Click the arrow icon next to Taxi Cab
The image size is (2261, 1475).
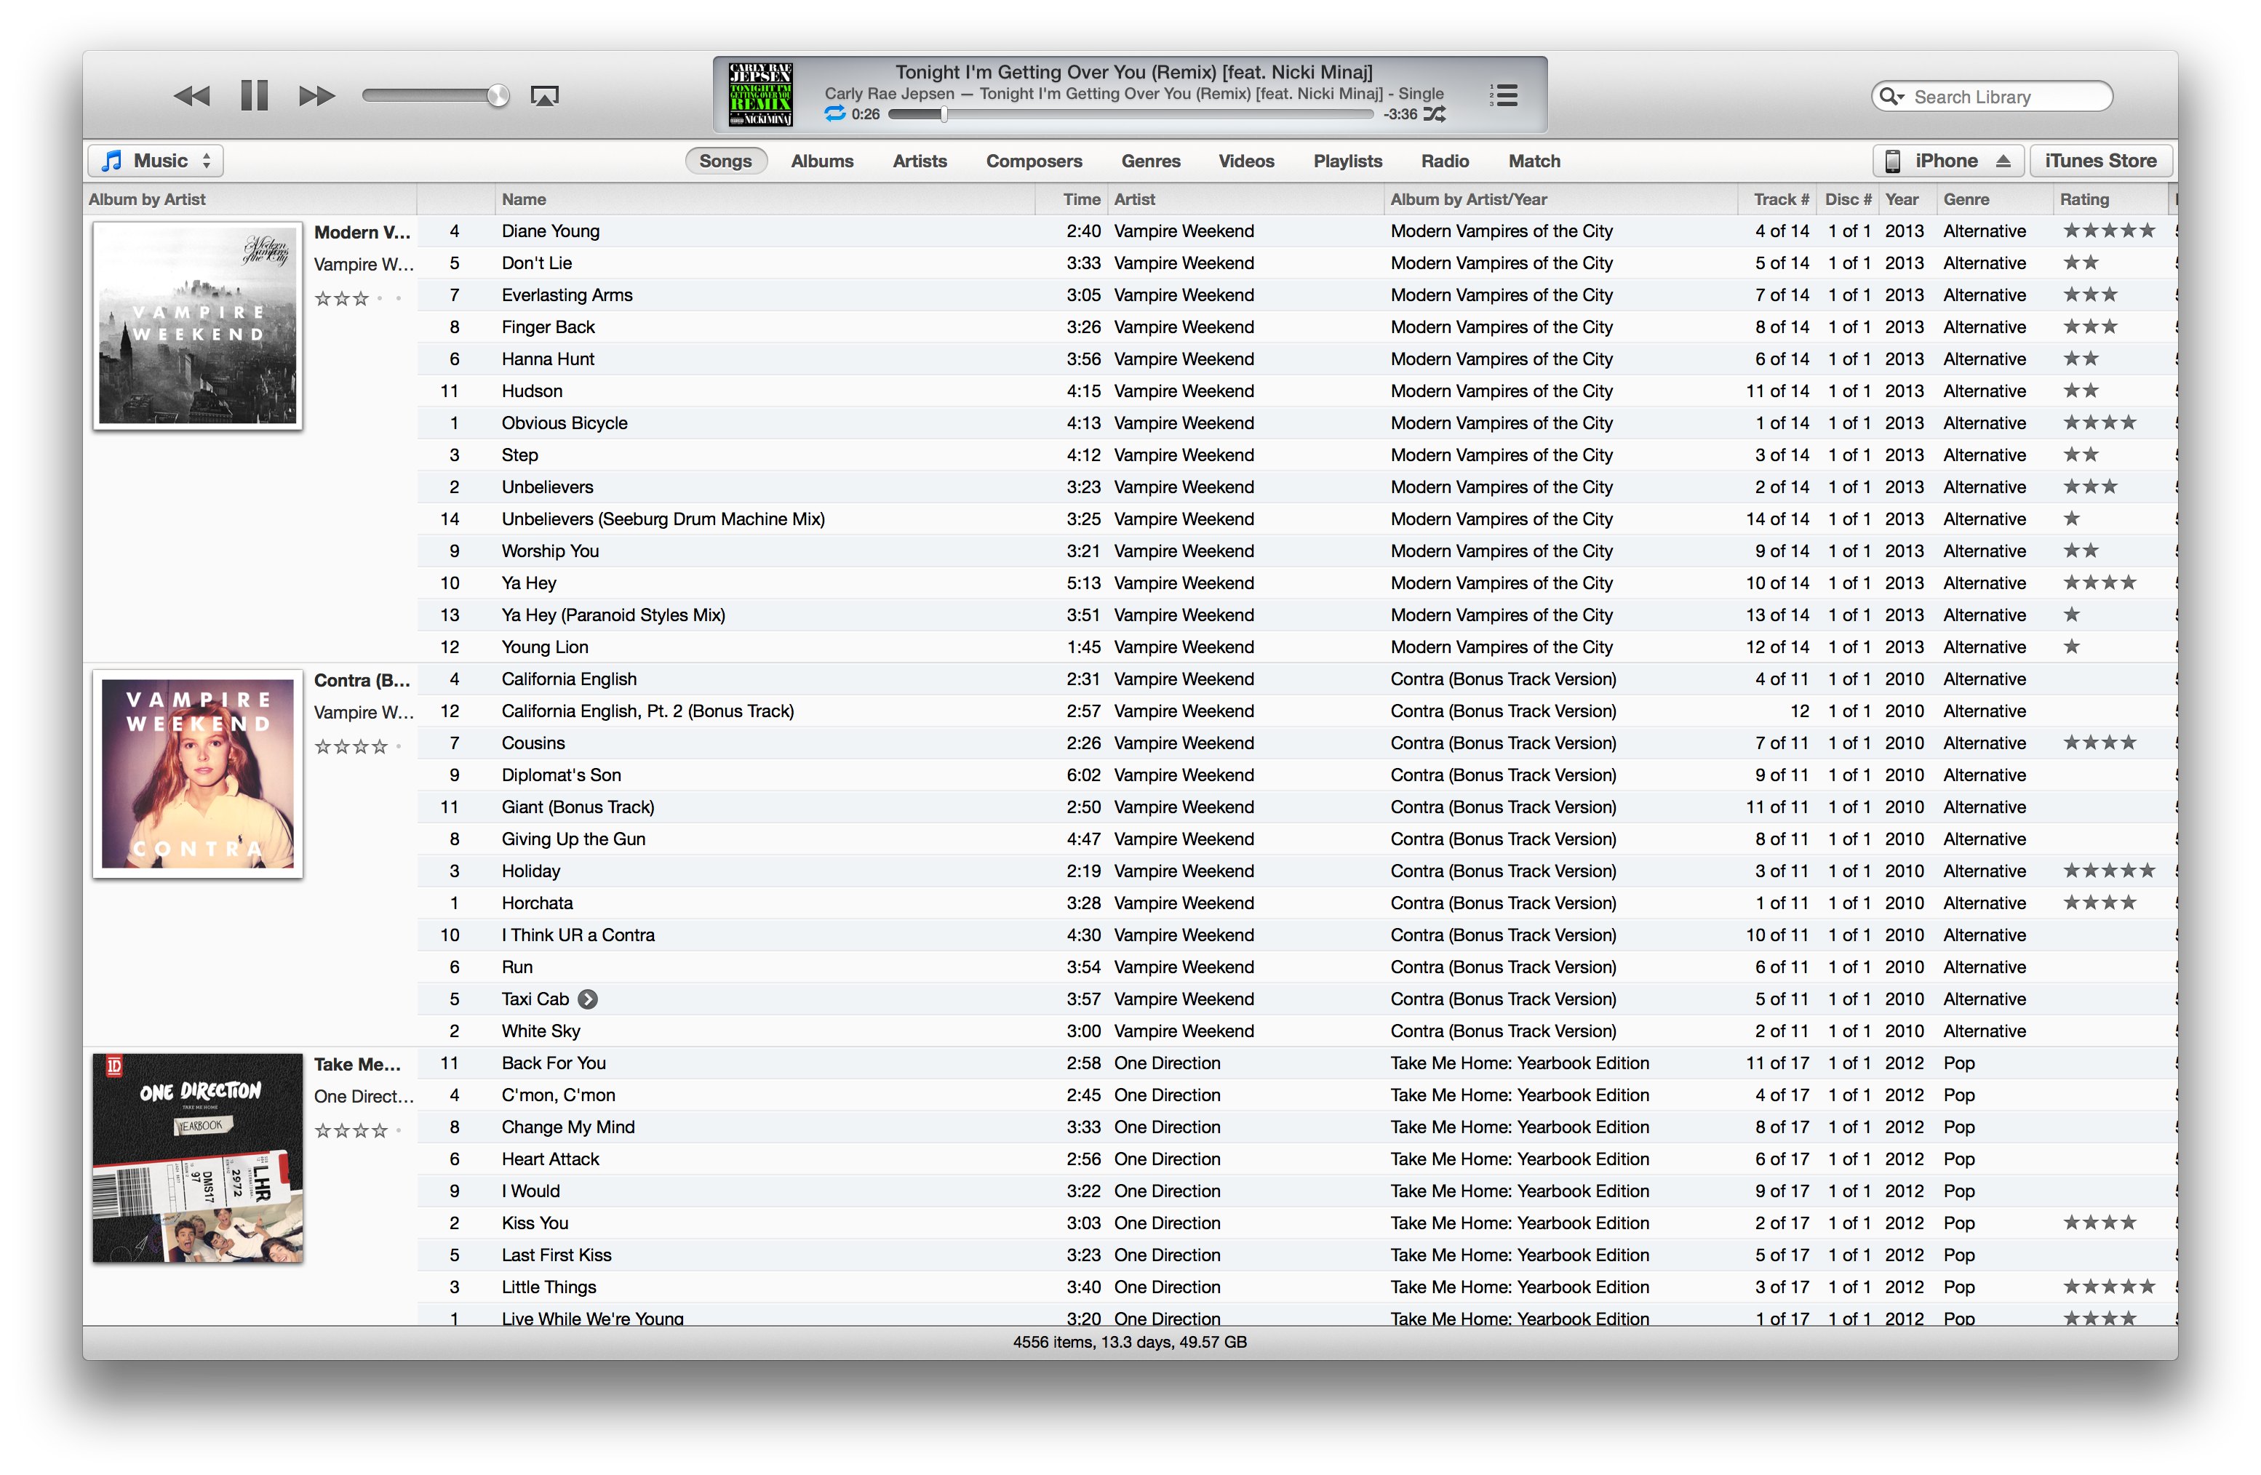click(588, 999)
